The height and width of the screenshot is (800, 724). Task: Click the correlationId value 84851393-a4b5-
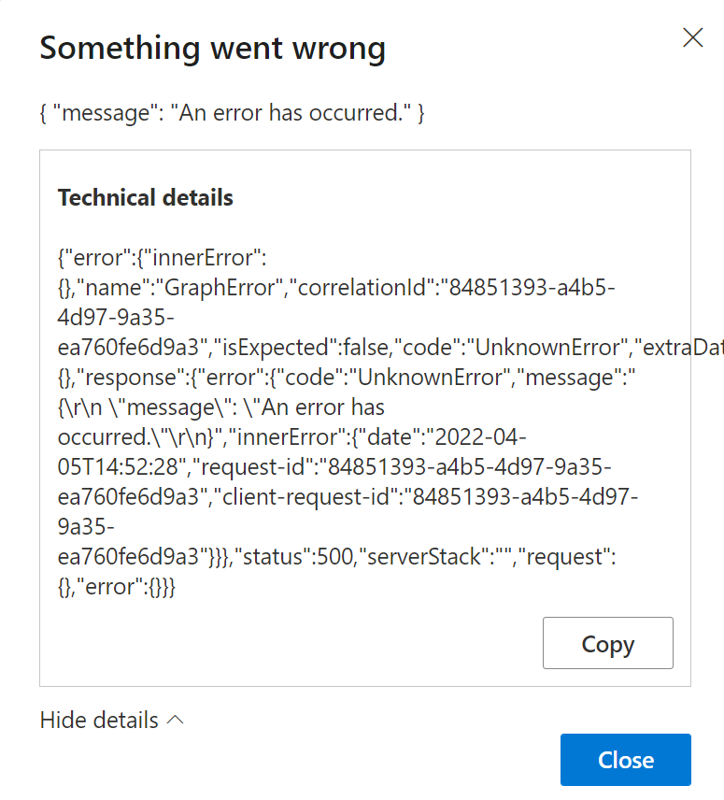coord(532,288)
